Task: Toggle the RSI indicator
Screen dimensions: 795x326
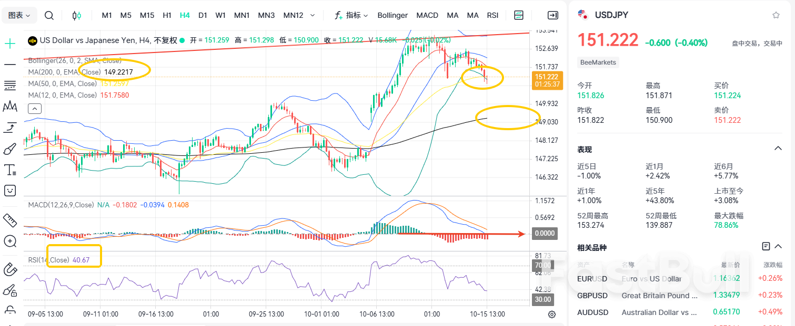Action: click(492, 15)
